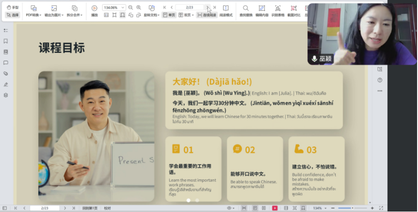Viewport: 418px width, 212px height.
Task: Toggle continuous reading icon in status bar
Action: tap(244, 208)
